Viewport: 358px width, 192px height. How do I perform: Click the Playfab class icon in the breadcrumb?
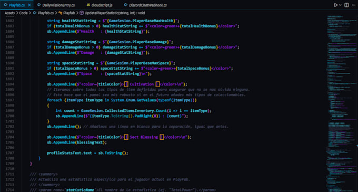click(x=61, y=13)
